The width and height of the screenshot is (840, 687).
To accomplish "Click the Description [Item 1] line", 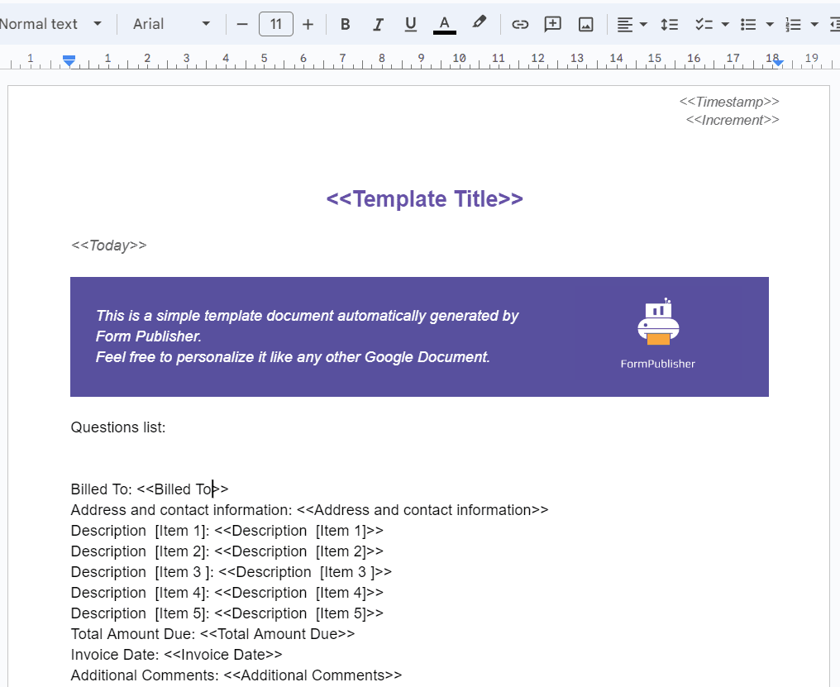I will click(227, 531).
